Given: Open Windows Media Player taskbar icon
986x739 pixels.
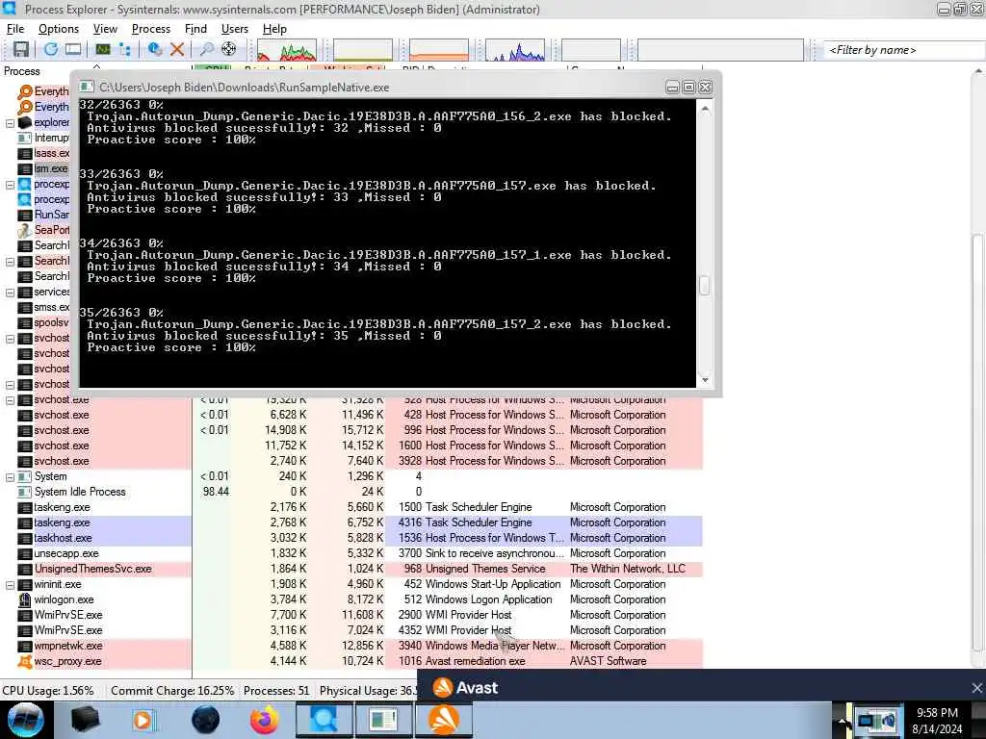Looking at the screenshot, I should (143, 720).
